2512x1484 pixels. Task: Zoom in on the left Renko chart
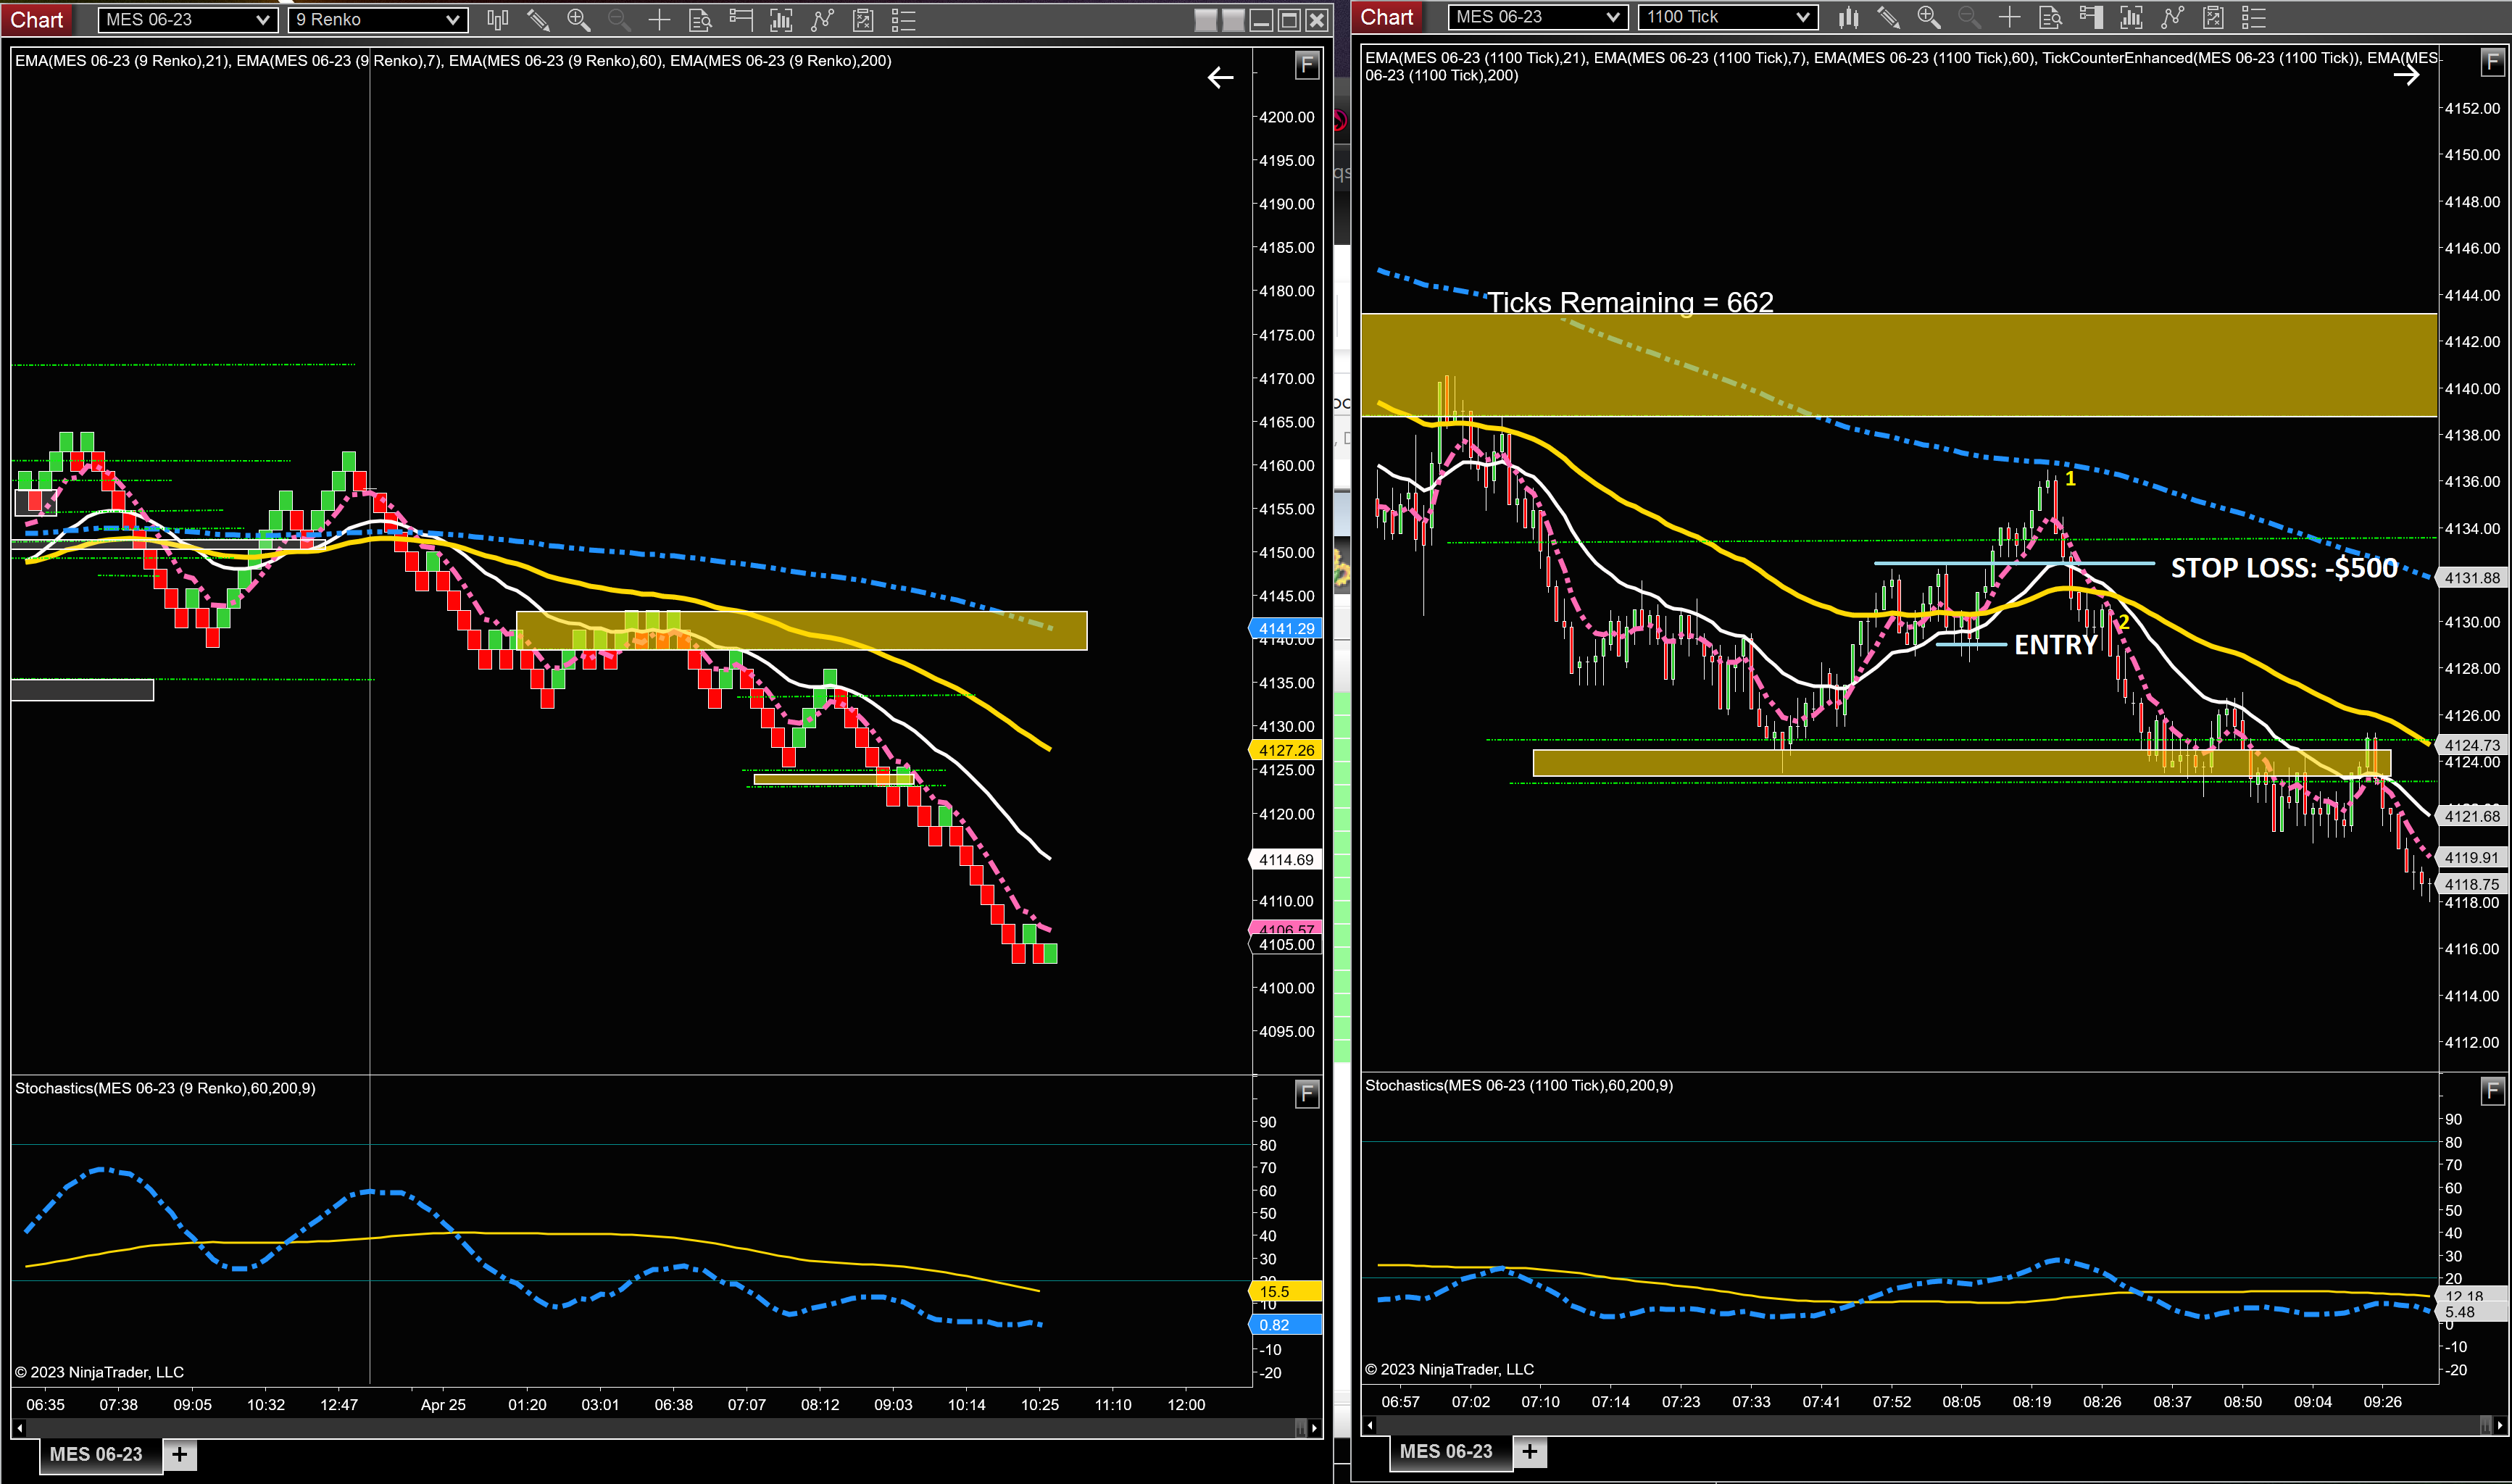click(578, 20)
